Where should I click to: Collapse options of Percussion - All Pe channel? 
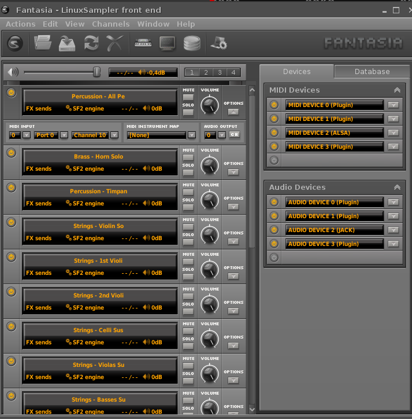coord(233,112)
